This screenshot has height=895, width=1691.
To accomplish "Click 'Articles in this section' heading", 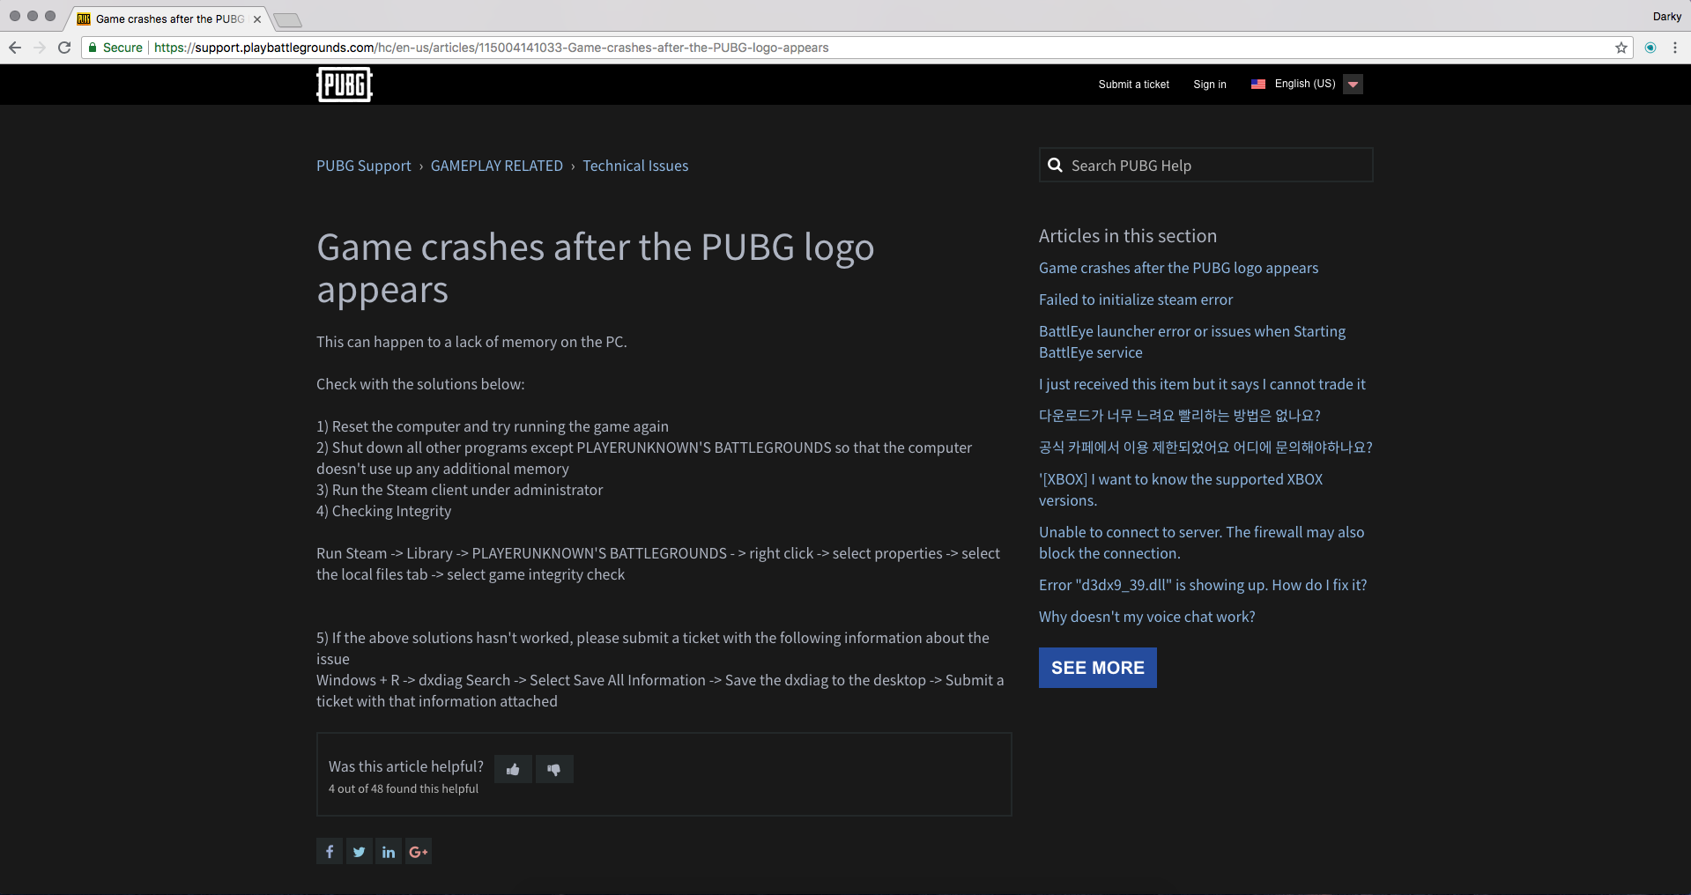I will click(1128, 236).
